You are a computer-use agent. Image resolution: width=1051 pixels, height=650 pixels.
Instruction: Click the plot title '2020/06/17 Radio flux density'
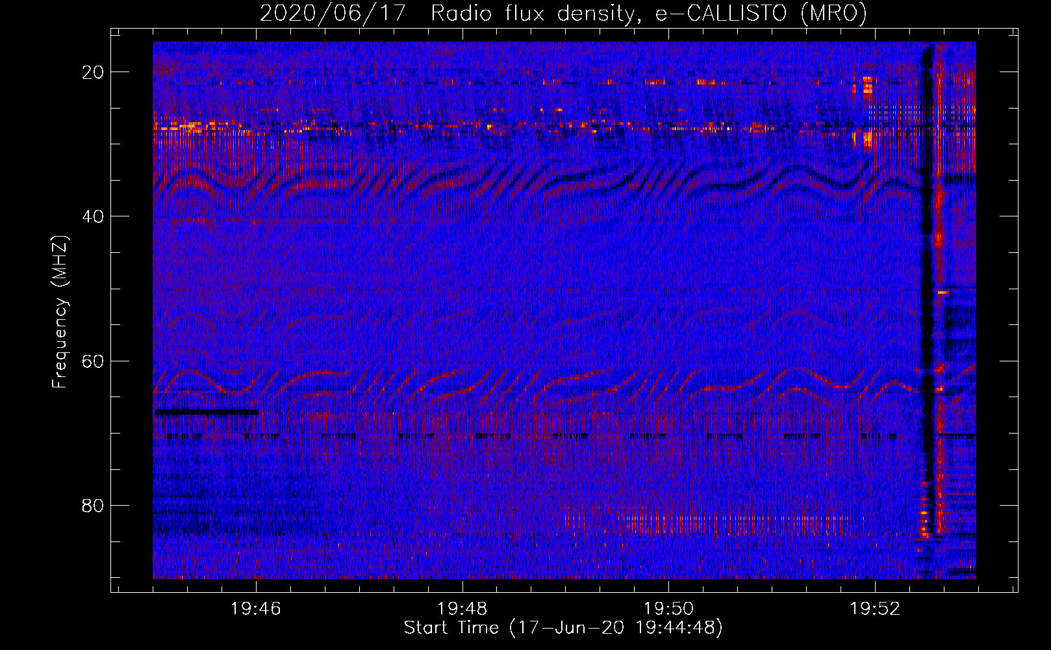tap(563, 14)
